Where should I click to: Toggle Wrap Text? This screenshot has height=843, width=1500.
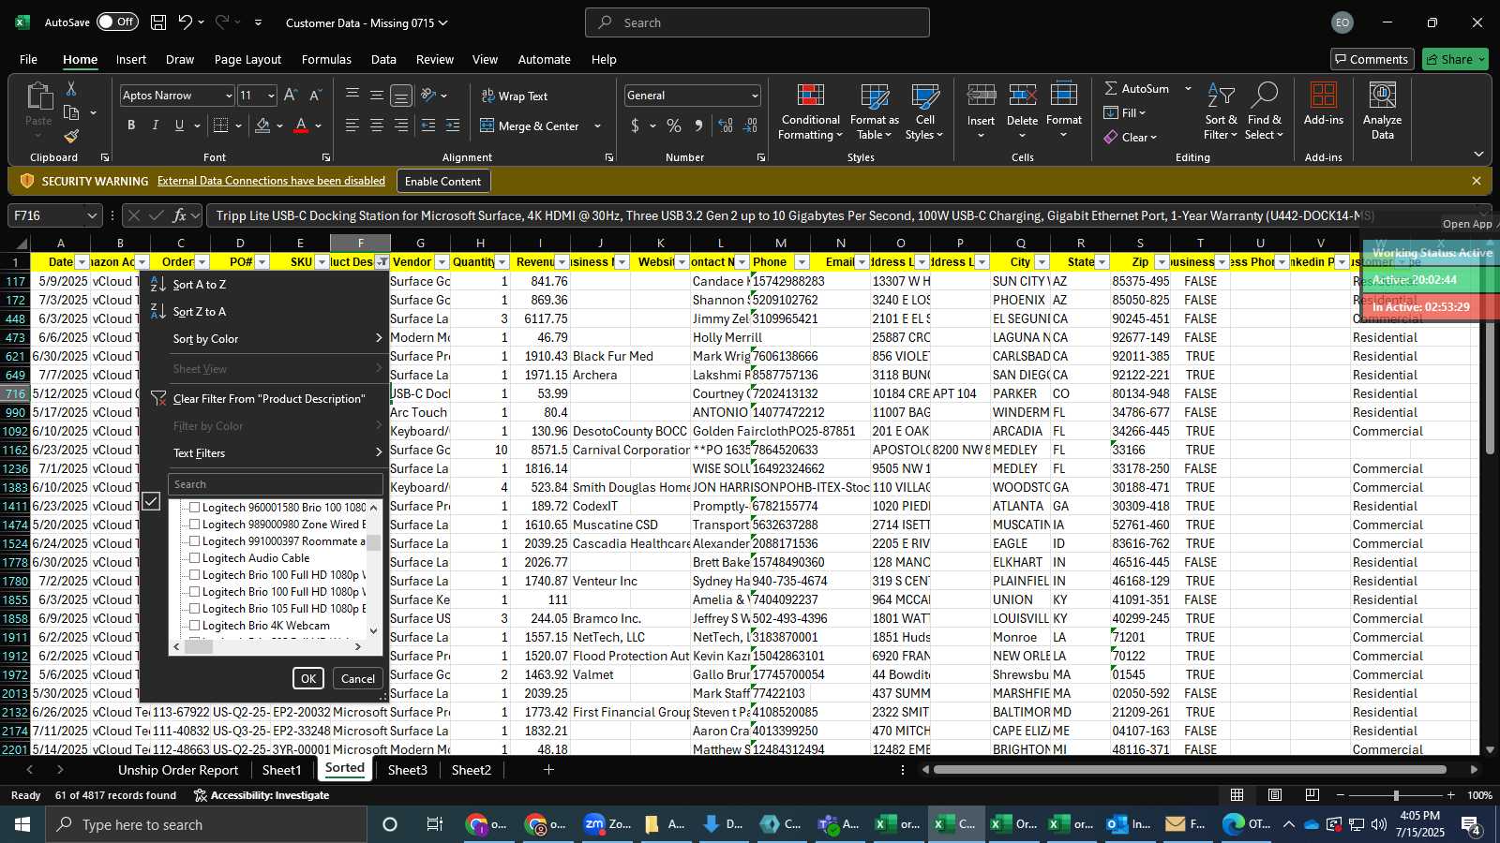515,96
